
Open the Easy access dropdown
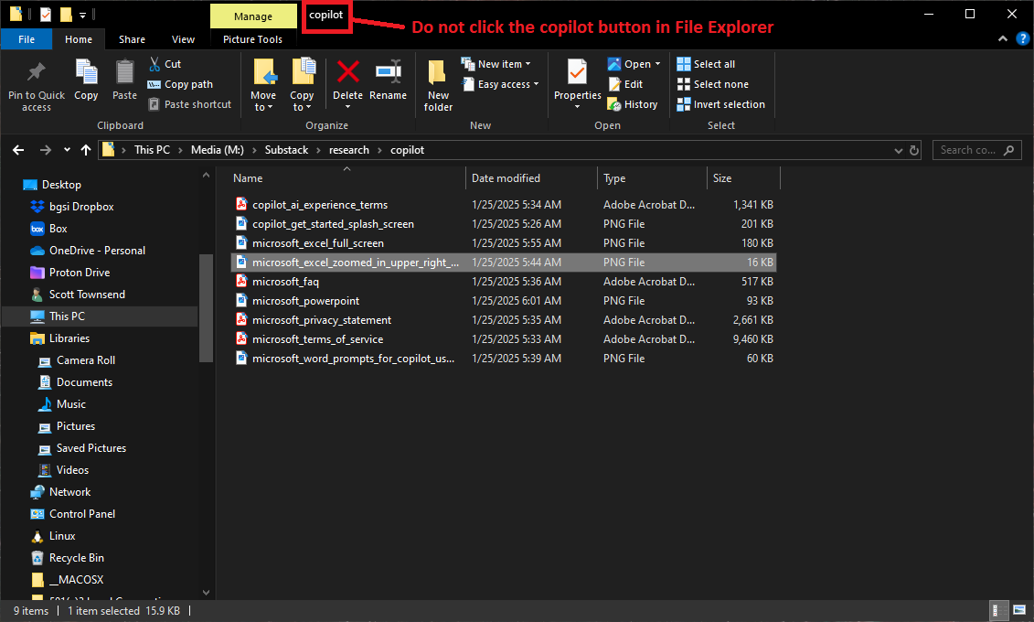pyautogui.click(x=500, y=84)
